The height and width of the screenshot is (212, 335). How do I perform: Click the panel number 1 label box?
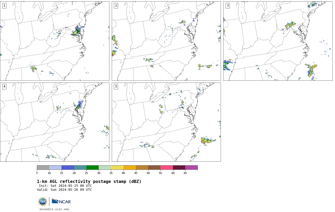pyautogui.click(x=4, y=6)
